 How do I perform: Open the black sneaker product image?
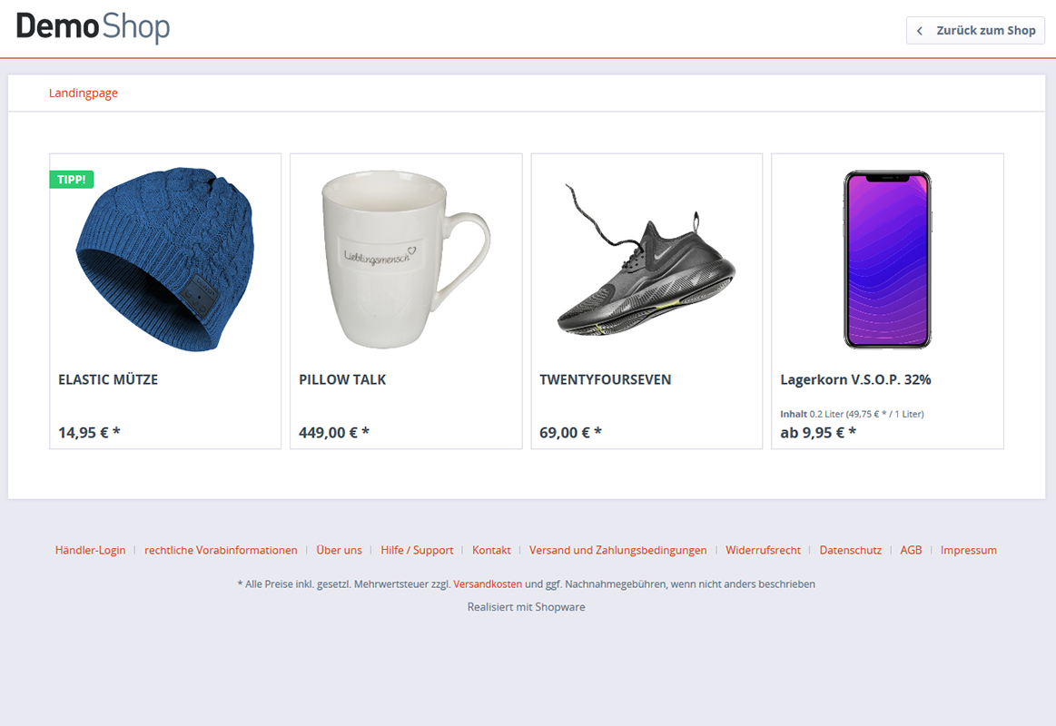(646, 260)
